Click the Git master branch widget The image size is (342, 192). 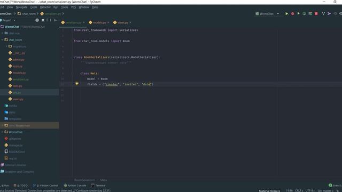[x=325, y=190]
